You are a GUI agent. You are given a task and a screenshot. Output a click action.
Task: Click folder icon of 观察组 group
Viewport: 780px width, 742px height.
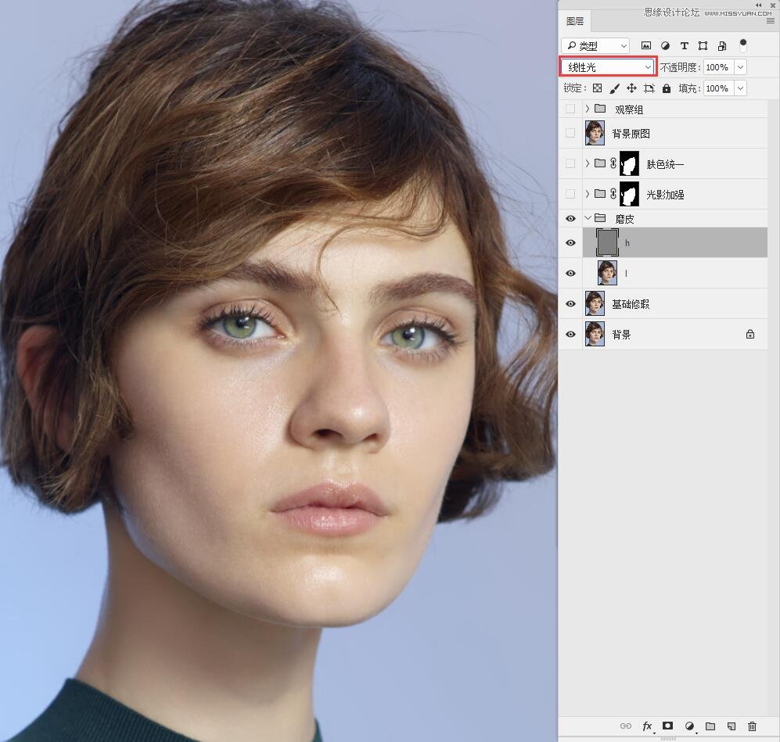(600, 109)
